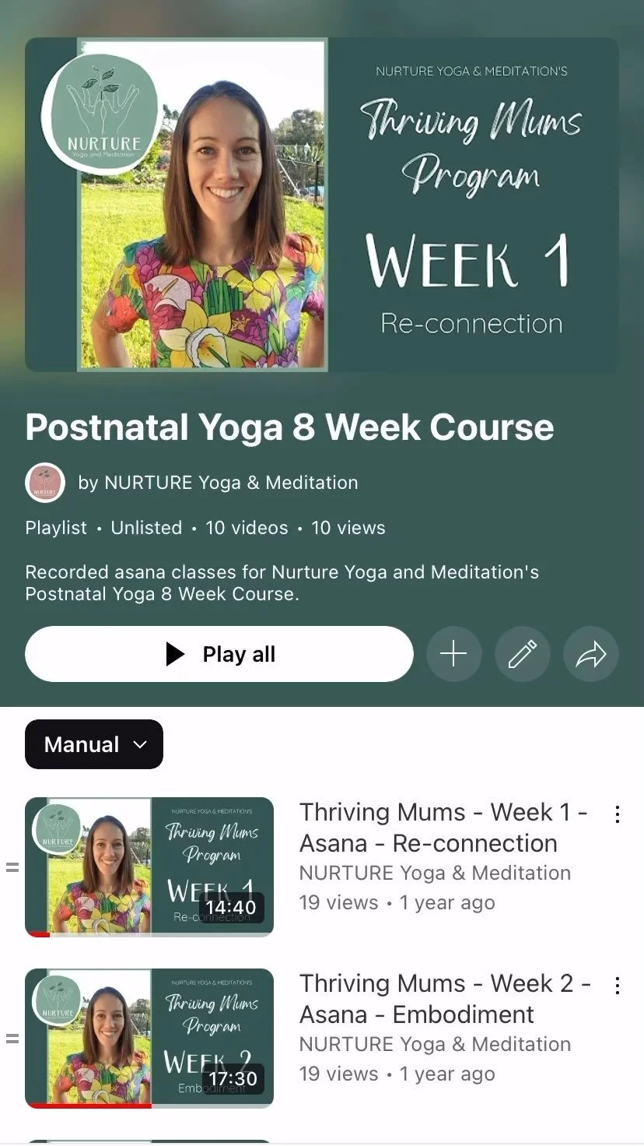
Task: Expand the playlist description text
Action: [x=282, y=583]
